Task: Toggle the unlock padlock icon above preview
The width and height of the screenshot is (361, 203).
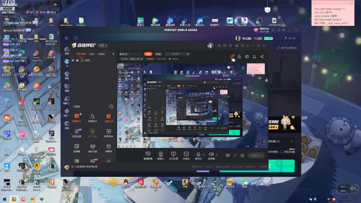Action: pyautogui.click(x=240, y=57)
